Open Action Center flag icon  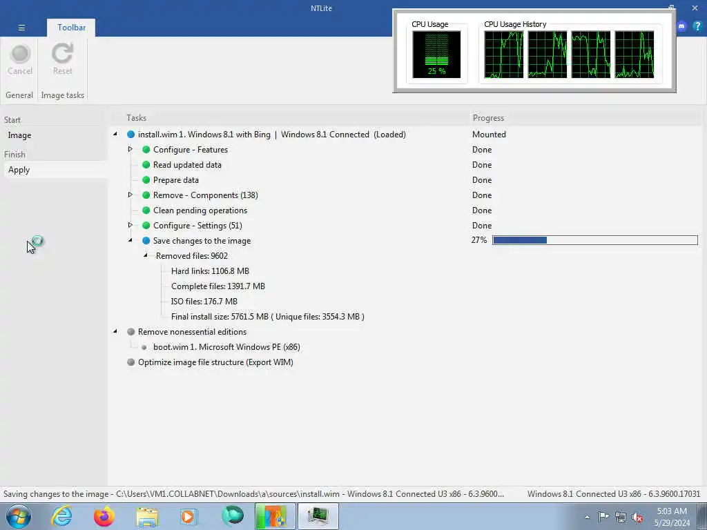pos(603,517)
